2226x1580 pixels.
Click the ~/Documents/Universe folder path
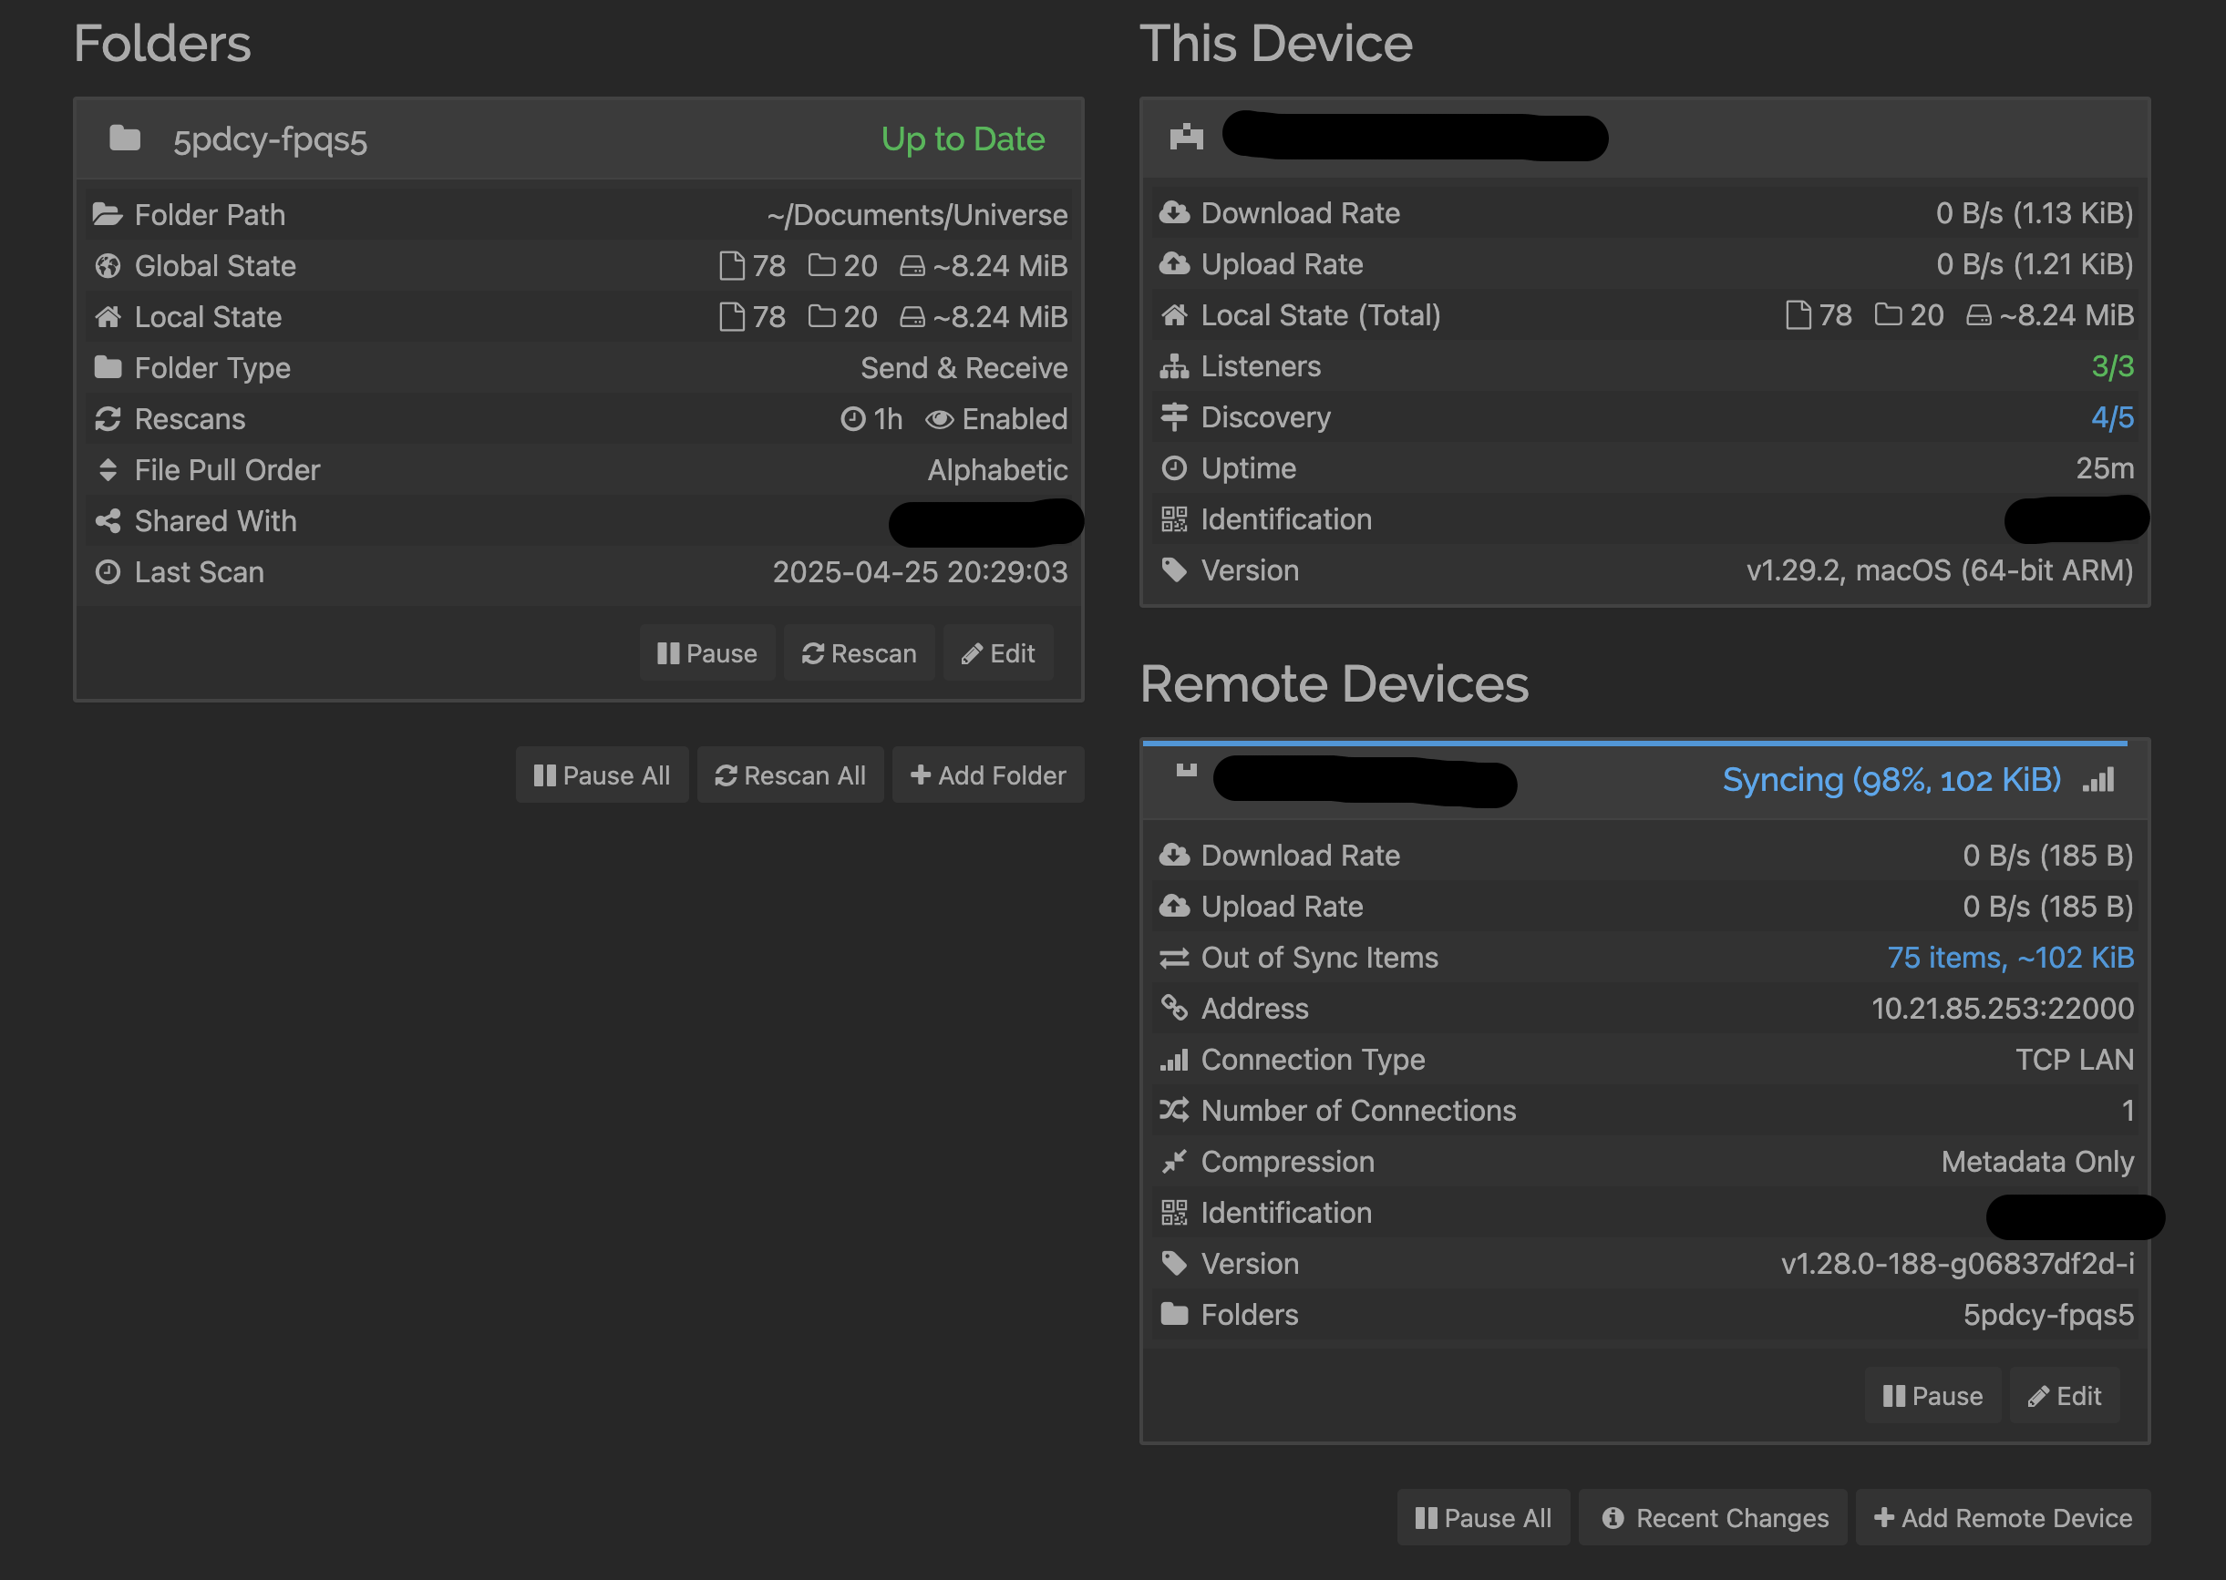917,214
